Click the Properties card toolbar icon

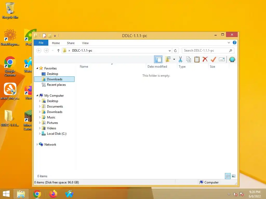[x=222, y=59]
